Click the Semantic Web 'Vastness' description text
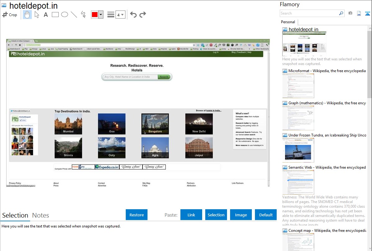372x251 pixels. coord(324,210)
